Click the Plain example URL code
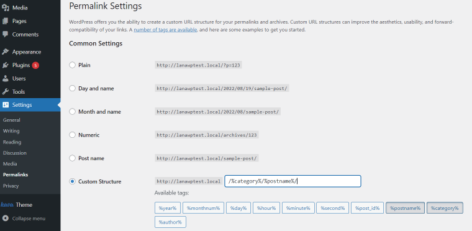 click(198, 65)
